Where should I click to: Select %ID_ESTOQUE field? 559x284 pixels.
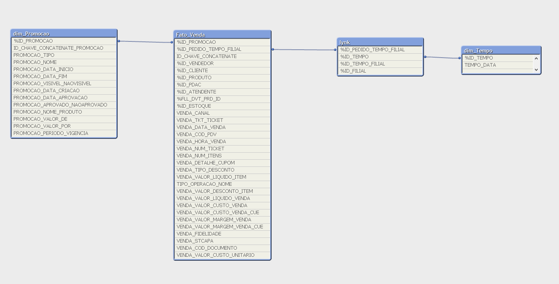pyautogui.click(x=222, y=106)
